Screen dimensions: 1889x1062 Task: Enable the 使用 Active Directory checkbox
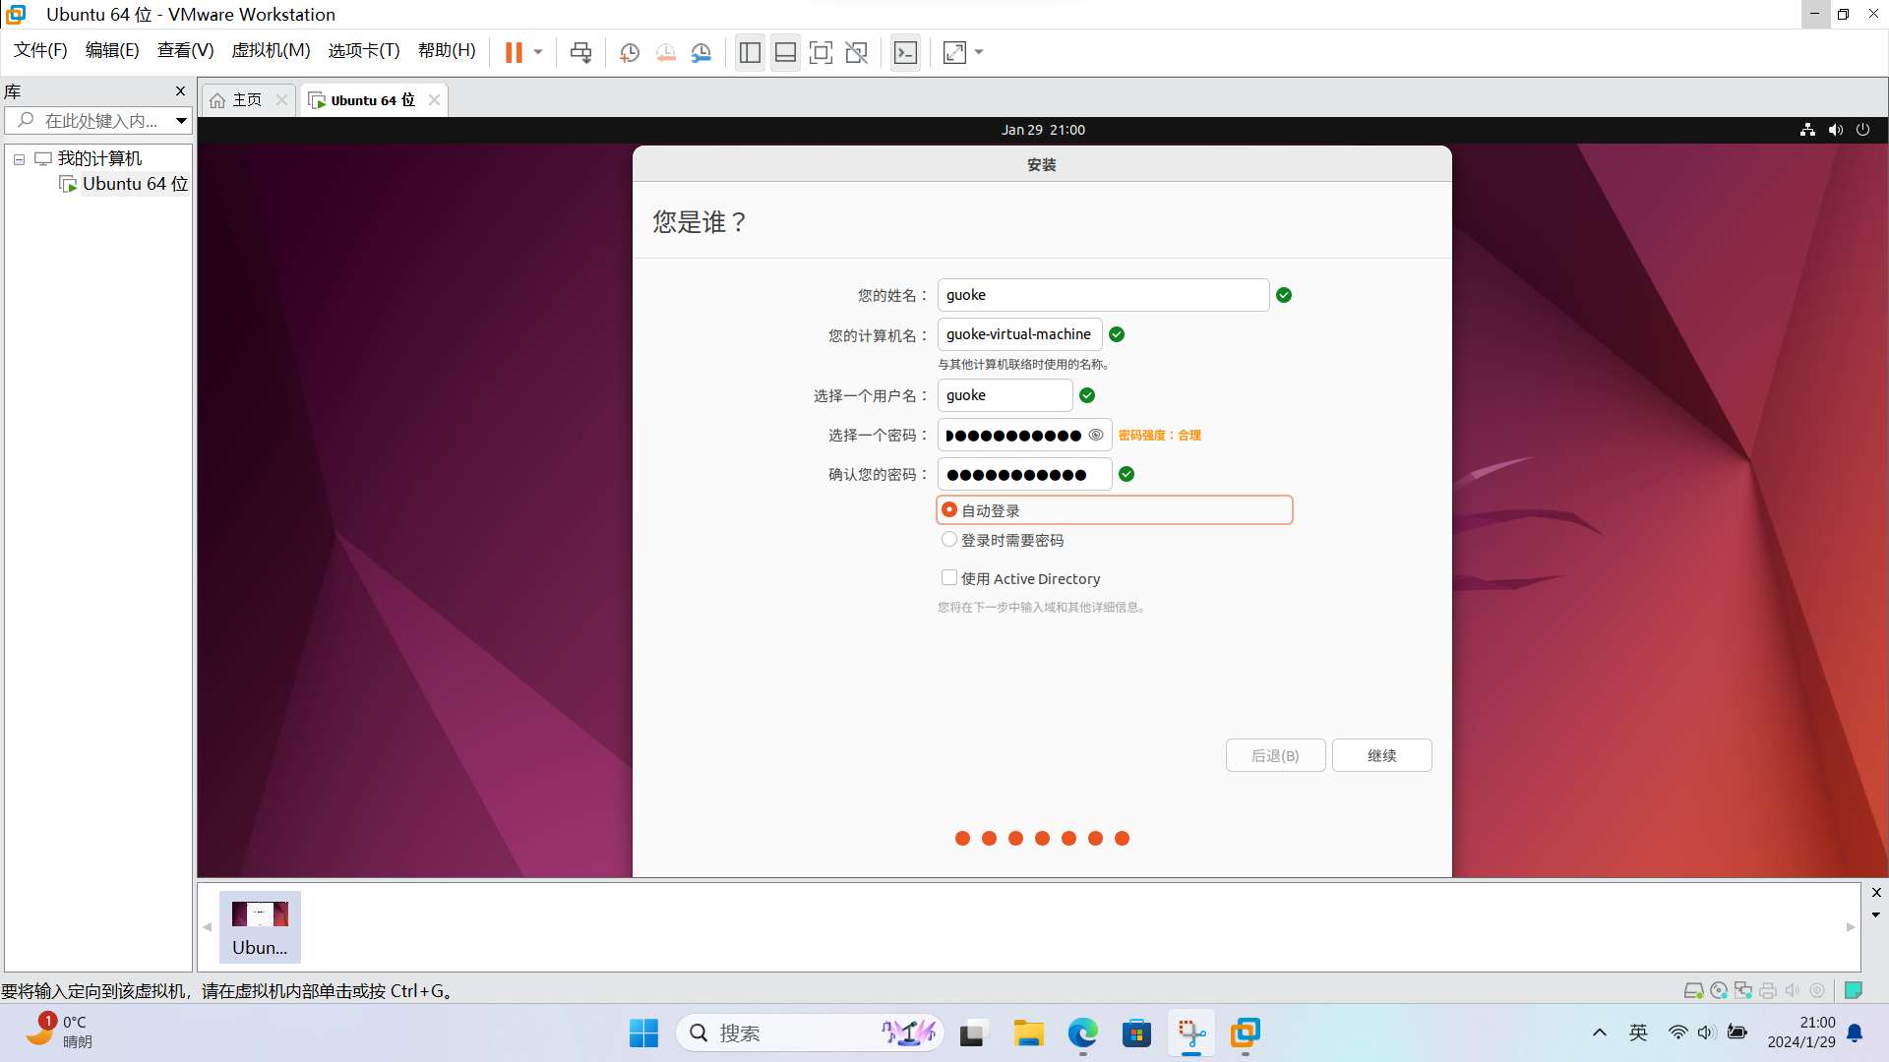tap(949, 578)
